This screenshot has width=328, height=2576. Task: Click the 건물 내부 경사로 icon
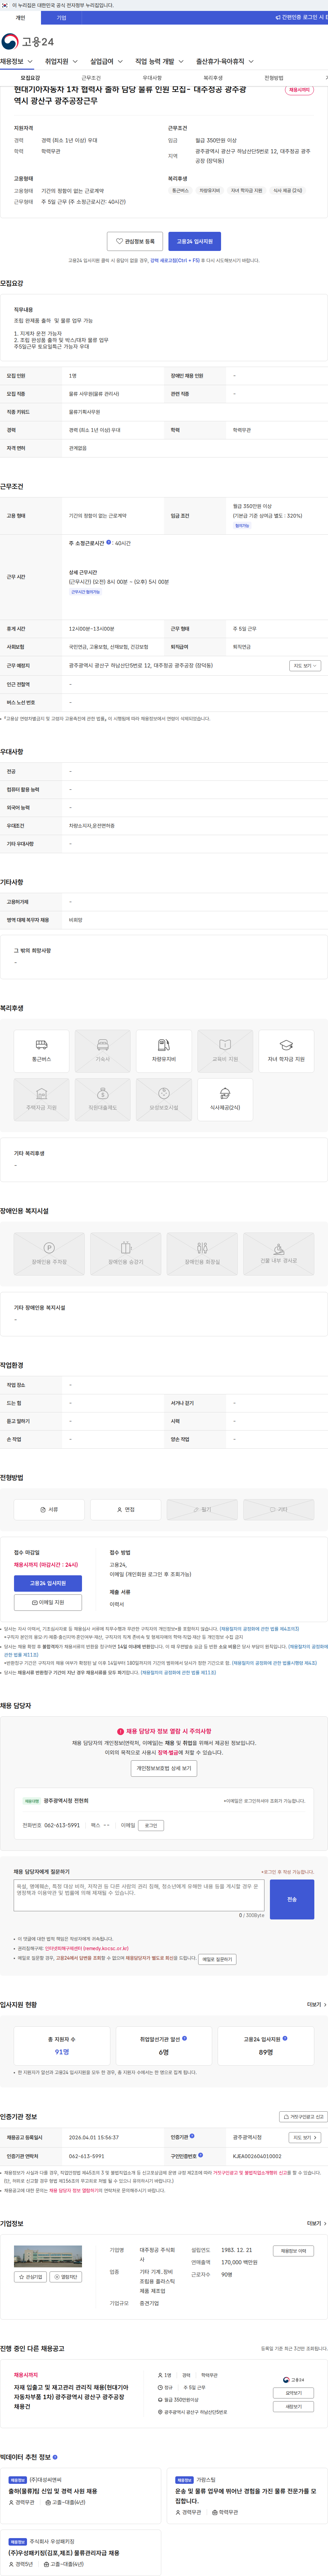[x=279, y=1254]
